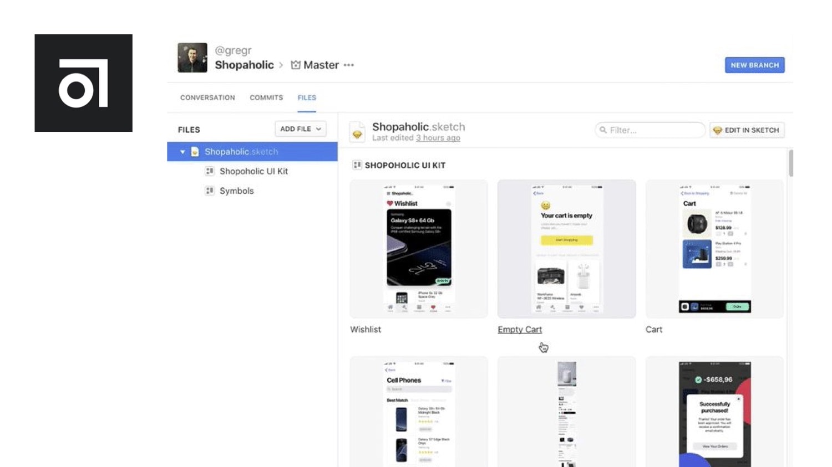Click Edit in Sketch button
Image resolution: width=832 pixels, height=467 pixels.
(x=747, y=130)
